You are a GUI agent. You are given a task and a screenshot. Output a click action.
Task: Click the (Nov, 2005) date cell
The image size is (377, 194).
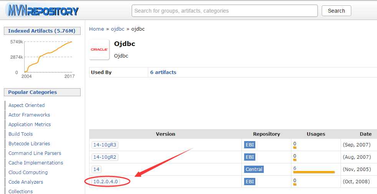click(x=357, y=169)
